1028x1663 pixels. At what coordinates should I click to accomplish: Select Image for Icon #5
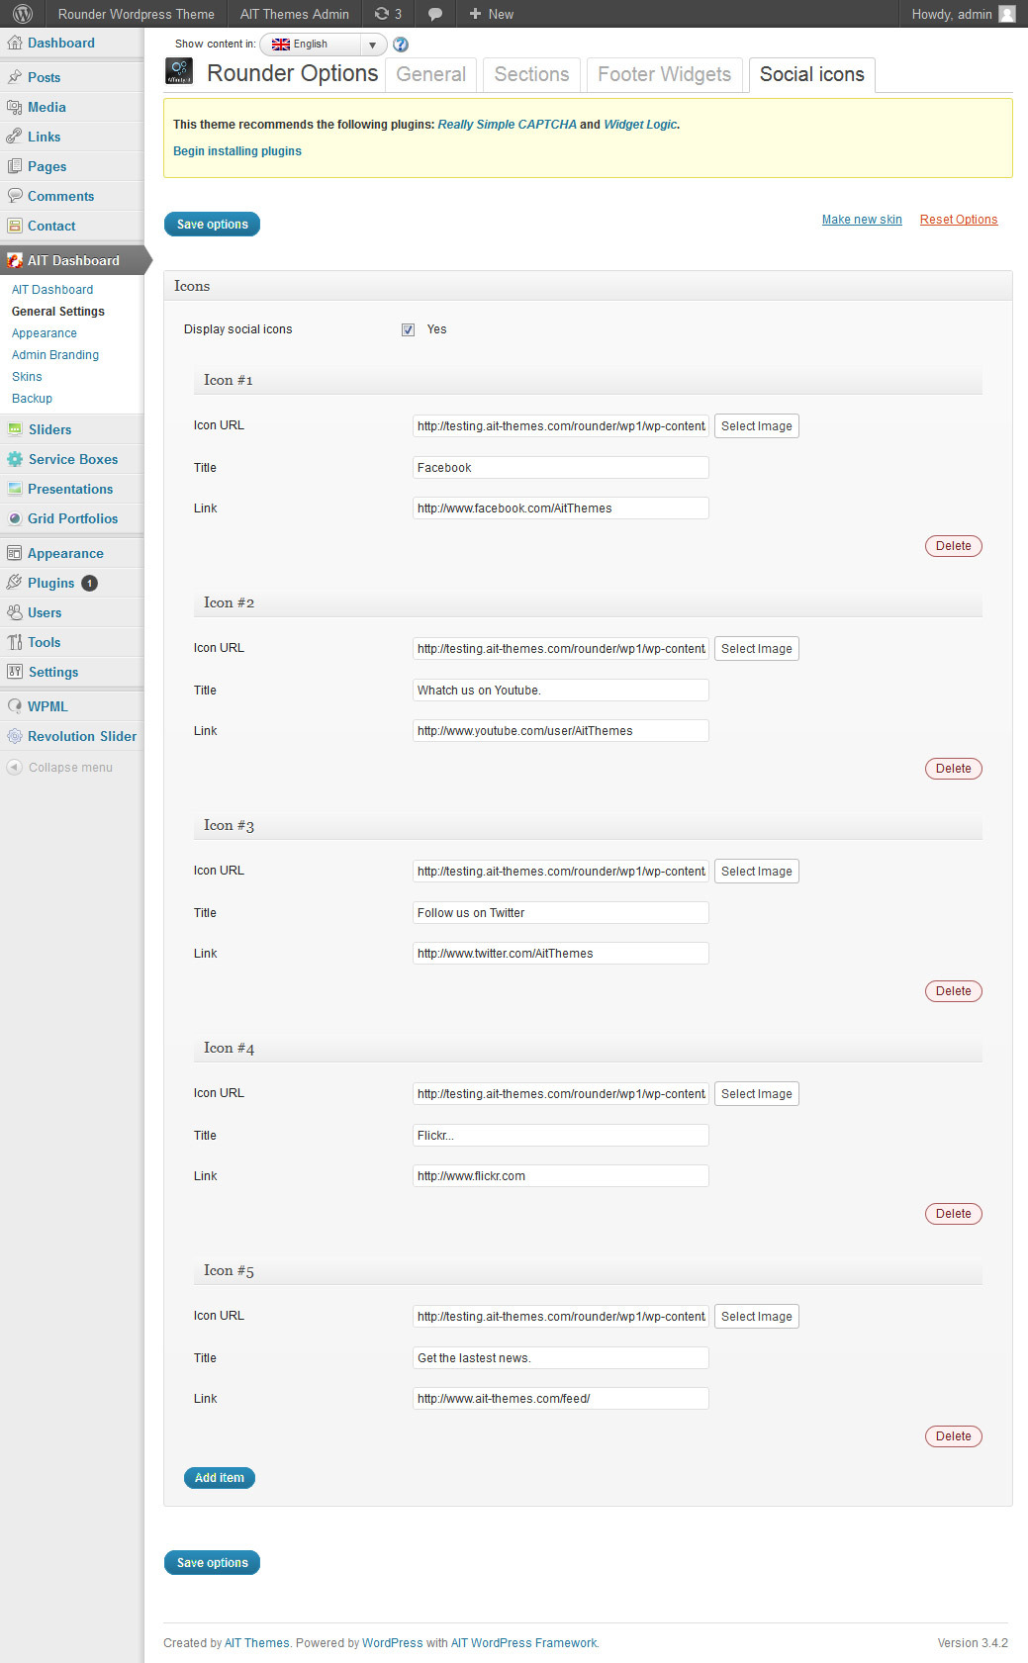click(757, 1317)
